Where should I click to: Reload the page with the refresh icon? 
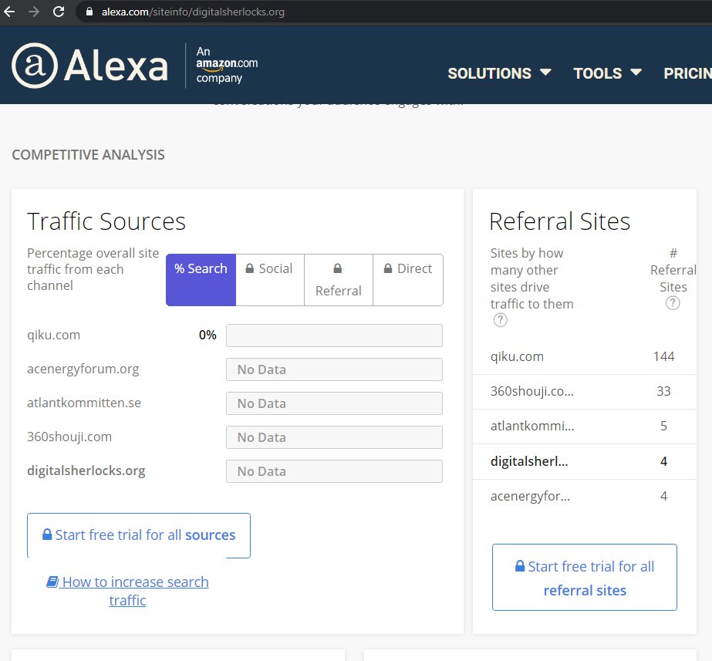pyautogui.click(x=59, y=12)
